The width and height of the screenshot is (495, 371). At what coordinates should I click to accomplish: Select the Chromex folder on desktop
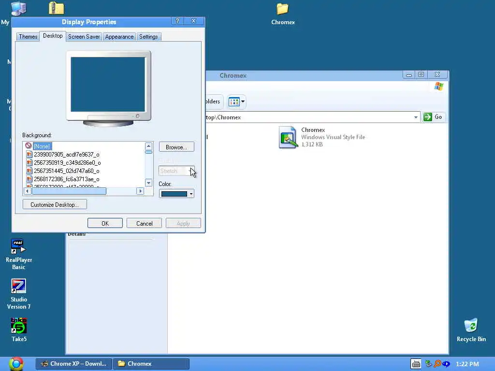tap(282, 14)
